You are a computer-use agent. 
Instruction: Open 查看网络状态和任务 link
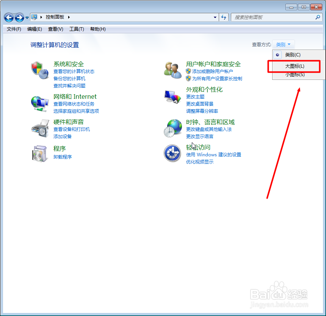[x=74, y=104]
